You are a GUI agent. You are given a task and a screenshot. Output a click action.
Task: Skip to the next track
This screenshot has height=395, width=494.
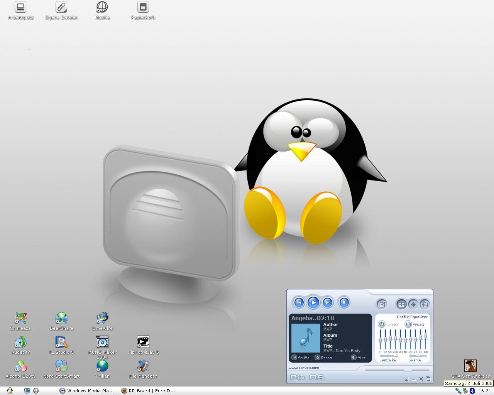[x=328, y=302]
